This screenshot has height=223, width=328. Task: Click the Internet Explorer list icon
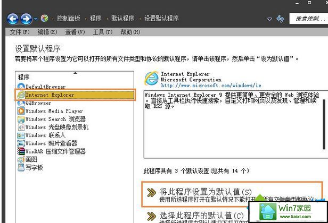21,95
